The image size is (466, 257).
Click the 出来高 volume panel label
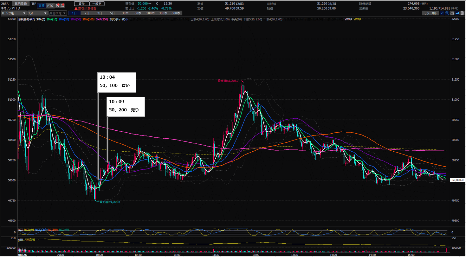(x=22, y=249)
